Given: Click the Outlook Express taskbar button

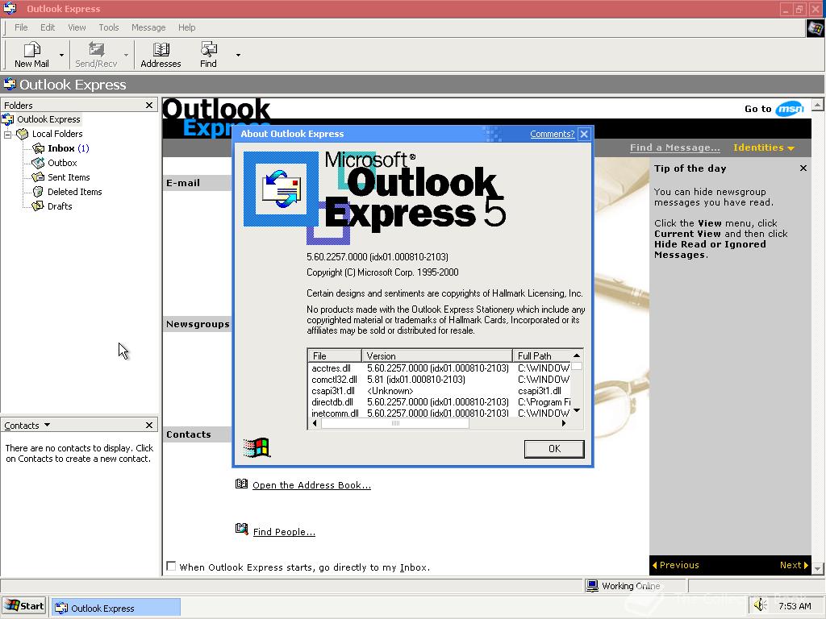Looking at the screenshot, I should [x=116, y=608].
